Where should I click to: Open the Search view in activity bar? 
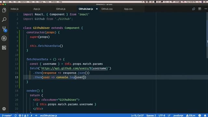click(4, 19)
